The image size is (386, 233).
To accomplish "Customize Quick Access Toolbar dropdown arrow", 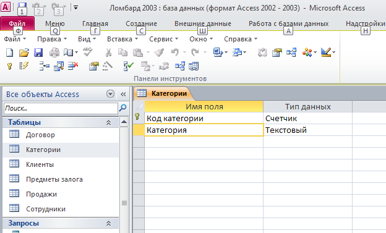I will tap(75, 7).
